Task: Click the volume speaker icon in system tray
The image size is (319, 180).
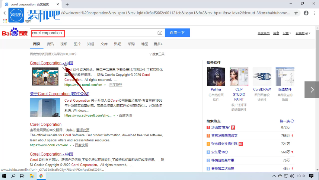Action: pyautogui.click(x=292, y=176)
